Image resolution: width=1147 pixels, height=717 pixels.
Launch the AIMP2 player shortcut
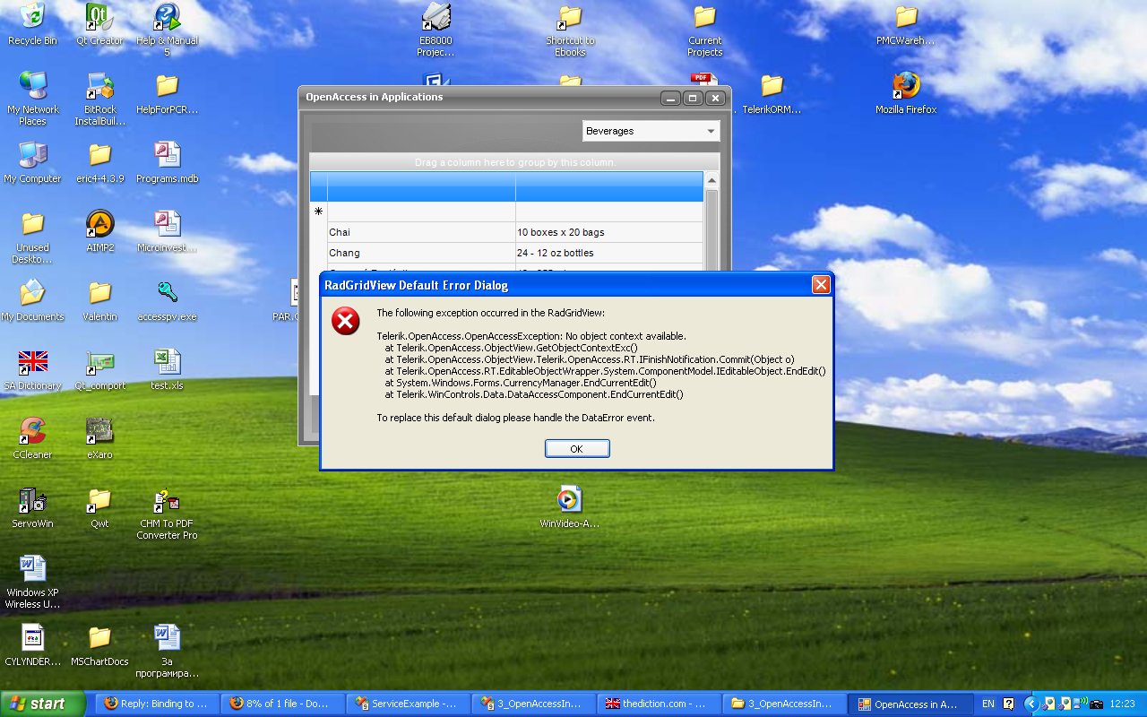click(x=99, y=231)
